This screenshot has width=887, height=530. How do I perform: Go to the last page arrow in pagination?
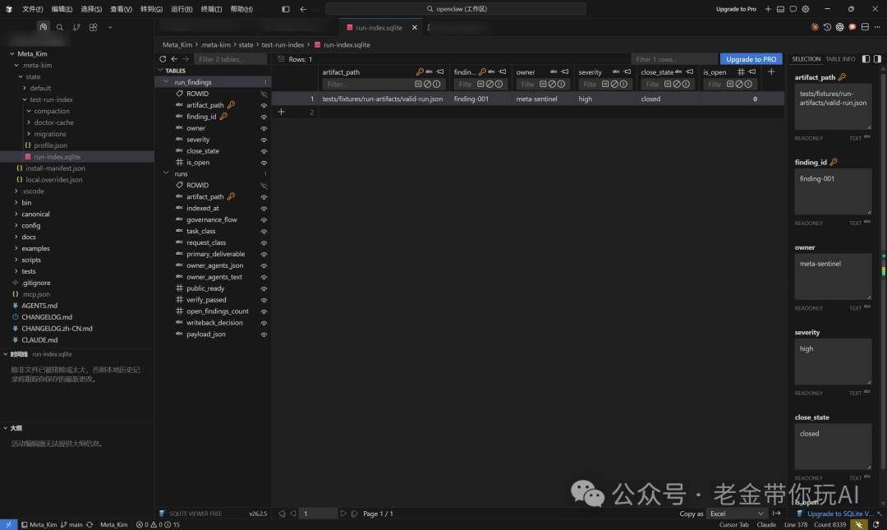point(355,514)
